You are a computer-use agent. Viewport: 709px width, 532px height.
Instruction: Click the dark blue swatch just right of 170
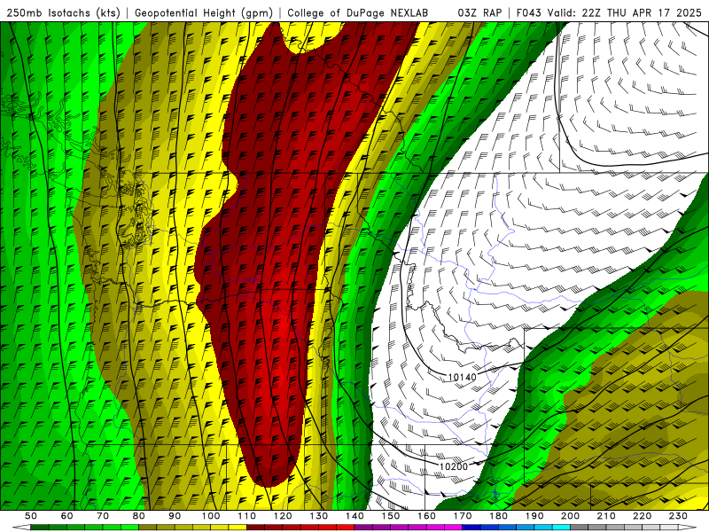pyautogui.click(x=471, y=528)
